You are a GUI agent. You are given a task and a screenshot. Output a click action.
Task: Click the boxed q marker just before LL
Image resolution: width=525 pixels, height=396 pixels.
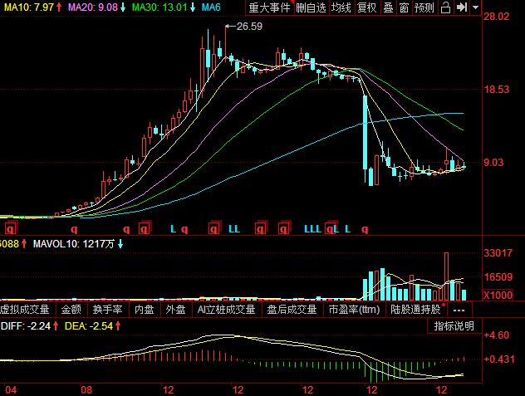click(214, 228)
